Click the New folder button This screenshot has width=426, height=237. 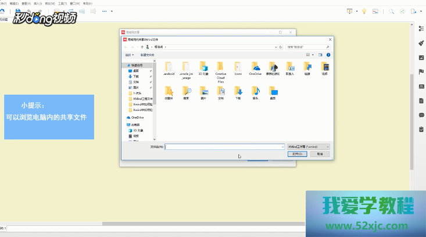point(147,55)
